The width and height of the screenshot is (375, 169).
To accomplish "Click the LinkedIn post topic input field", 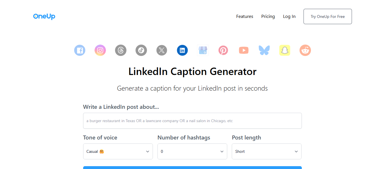I will [192, 121].
